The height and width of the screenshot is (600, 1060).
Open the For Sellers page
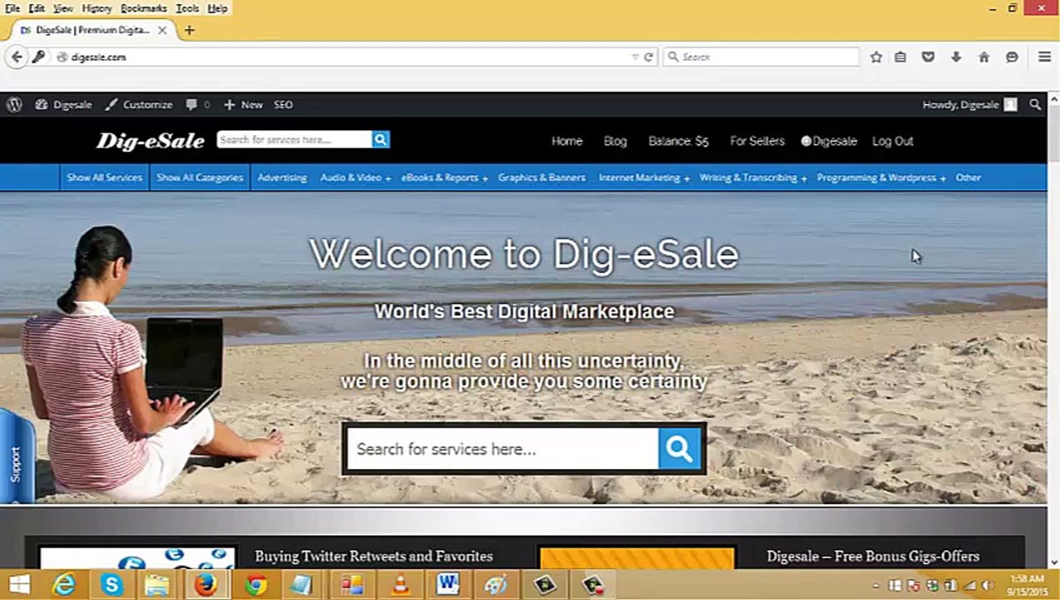757,141
